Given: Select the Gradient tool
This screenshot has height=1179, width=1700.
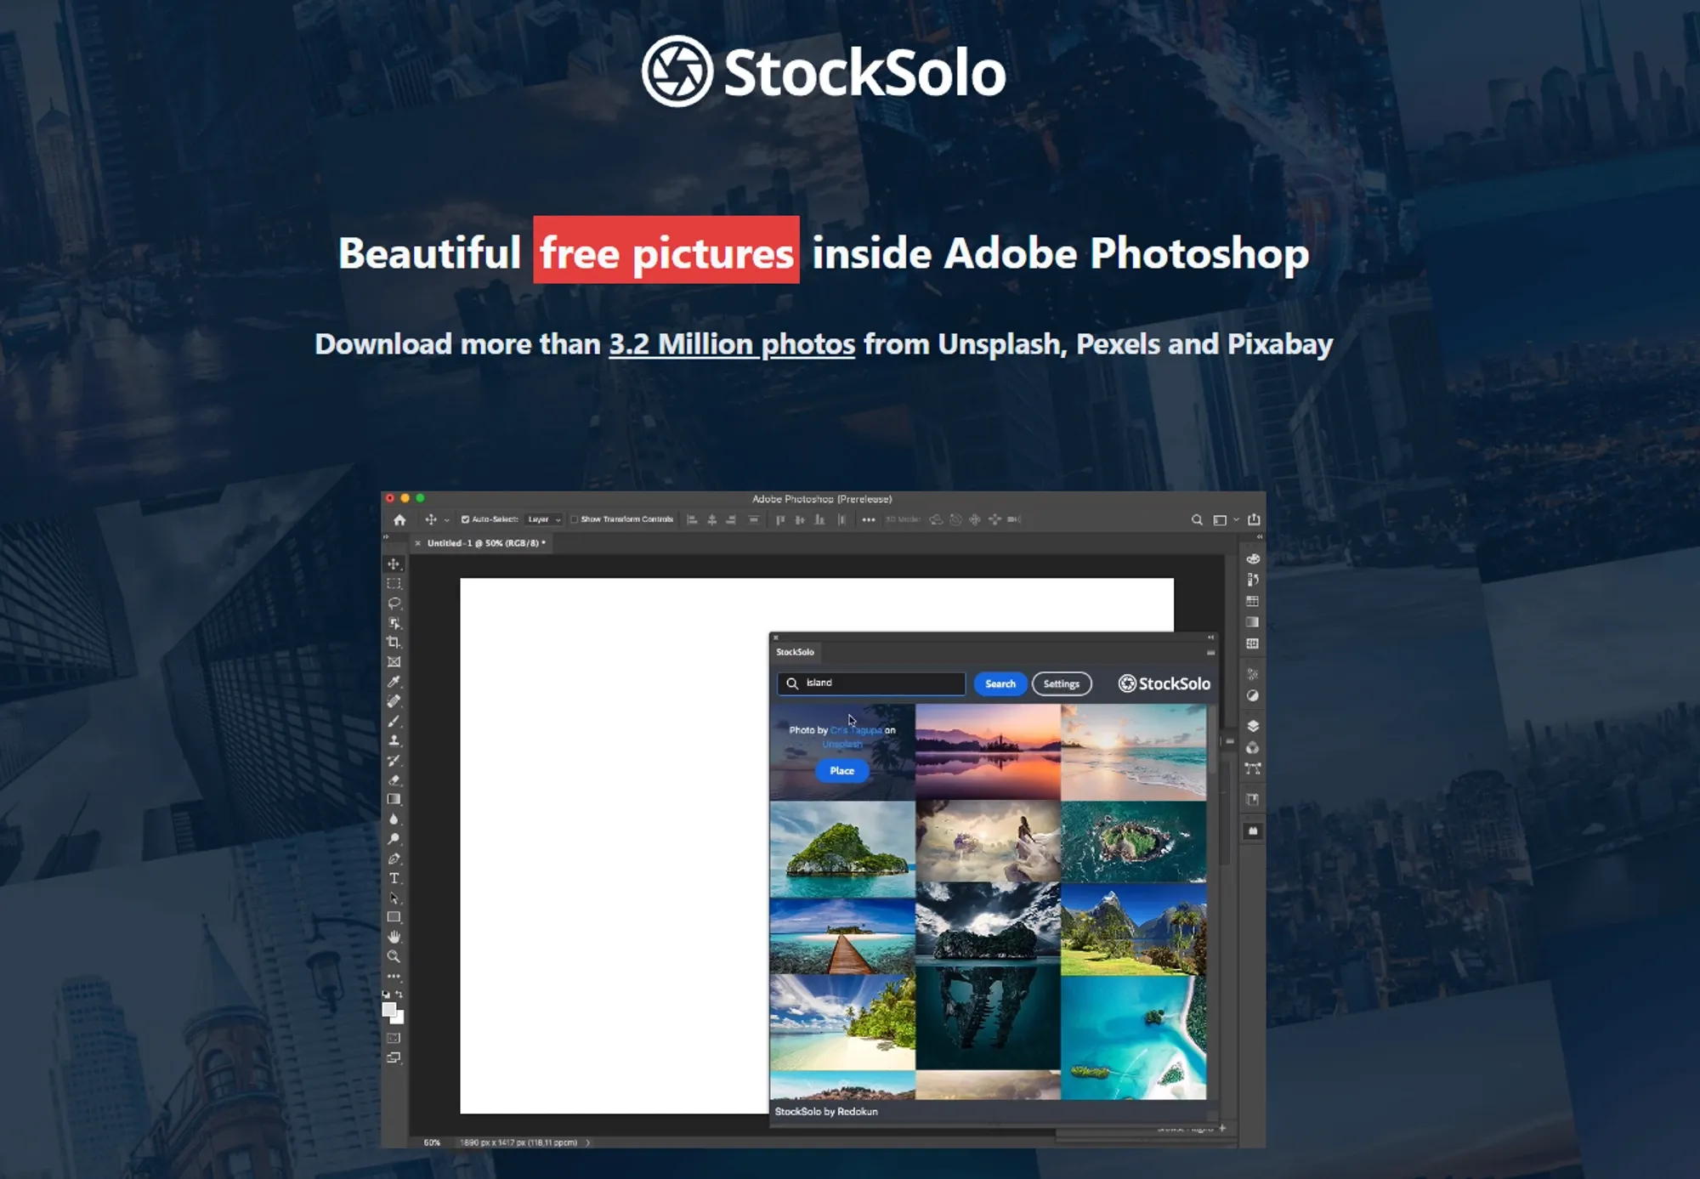Looking at the screenshot, I should click(394, 799).
